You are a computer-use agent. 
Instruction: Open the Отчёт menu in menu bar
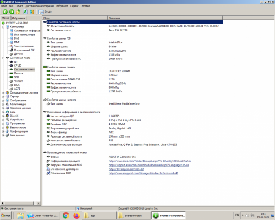pos(19,6)
